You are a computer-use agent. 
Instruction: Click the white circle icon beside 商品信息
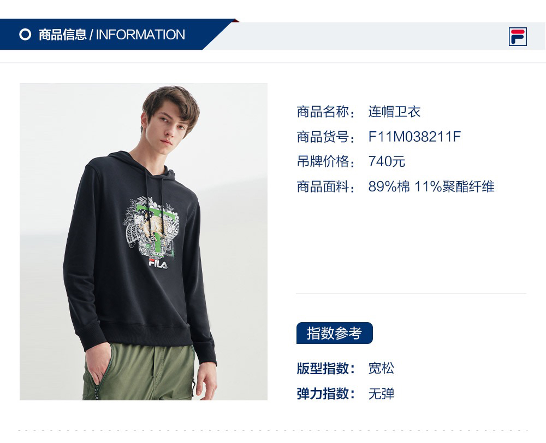point(25,34)
